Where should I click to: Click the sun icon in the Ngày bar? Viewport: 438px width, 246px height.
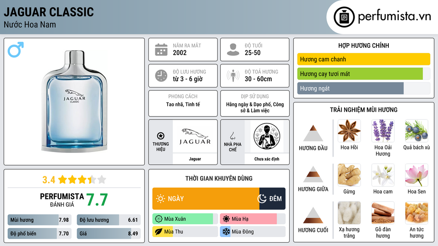tap(160, 199)
